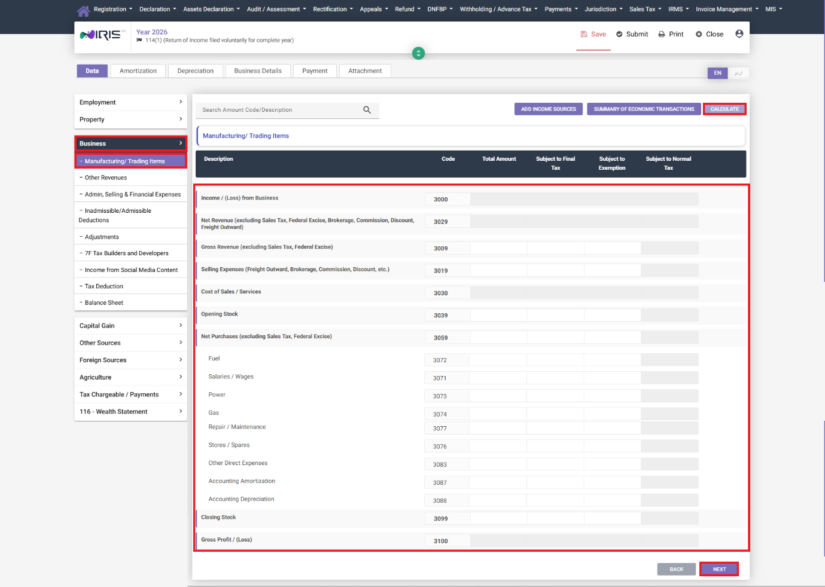Expand the Other Sources section
The width and height of the screenshot is (825, 587).
tap(130, 343)
